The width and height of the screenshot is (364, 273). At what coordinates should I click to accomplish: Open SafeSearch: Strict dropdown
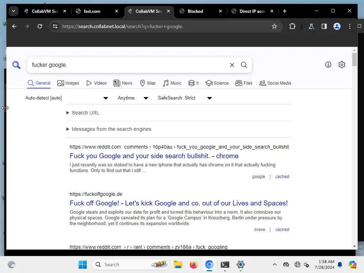coord(185,98)
